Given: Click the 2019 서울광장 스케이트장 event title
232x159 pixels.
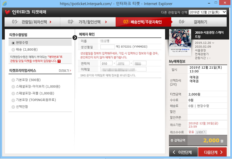Looking at the screenshot, I should (x=209, y=34).
